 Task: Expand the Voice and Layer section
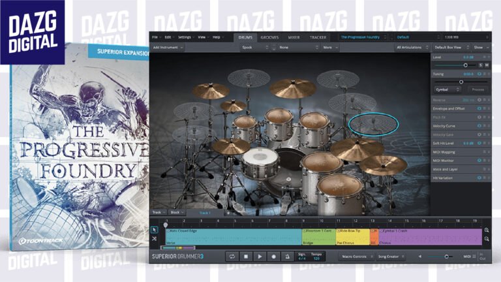tap(461, 170)
